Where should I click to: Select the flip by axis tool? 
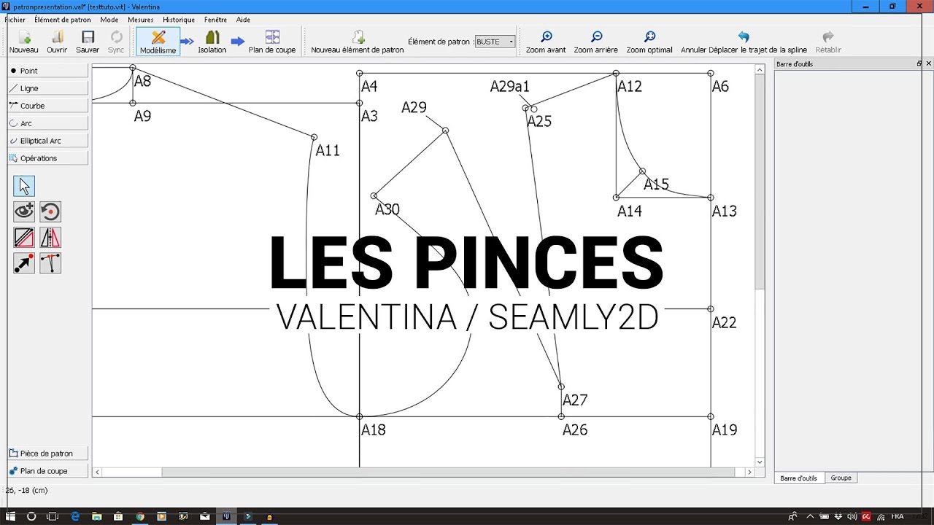(50, 238)
